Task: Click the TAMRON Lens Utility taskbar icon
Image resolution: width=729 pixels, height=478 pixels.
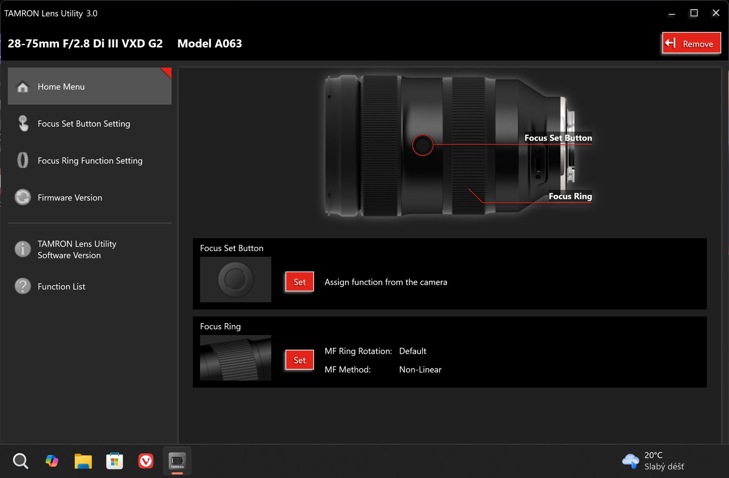Action: tap(177, 461)
